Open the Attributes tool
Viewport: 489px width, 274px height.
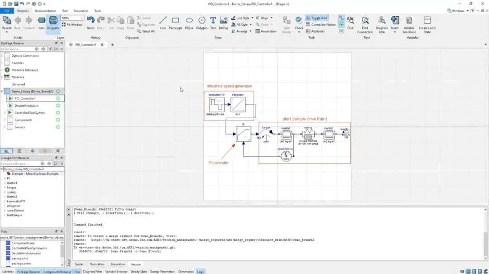315,31
